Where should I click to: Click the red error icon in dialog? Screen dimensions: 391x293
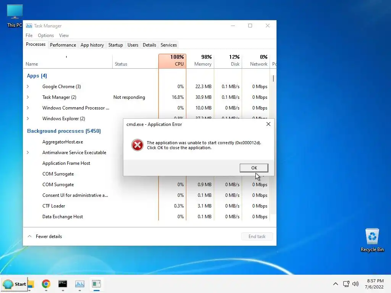[137, 145]
